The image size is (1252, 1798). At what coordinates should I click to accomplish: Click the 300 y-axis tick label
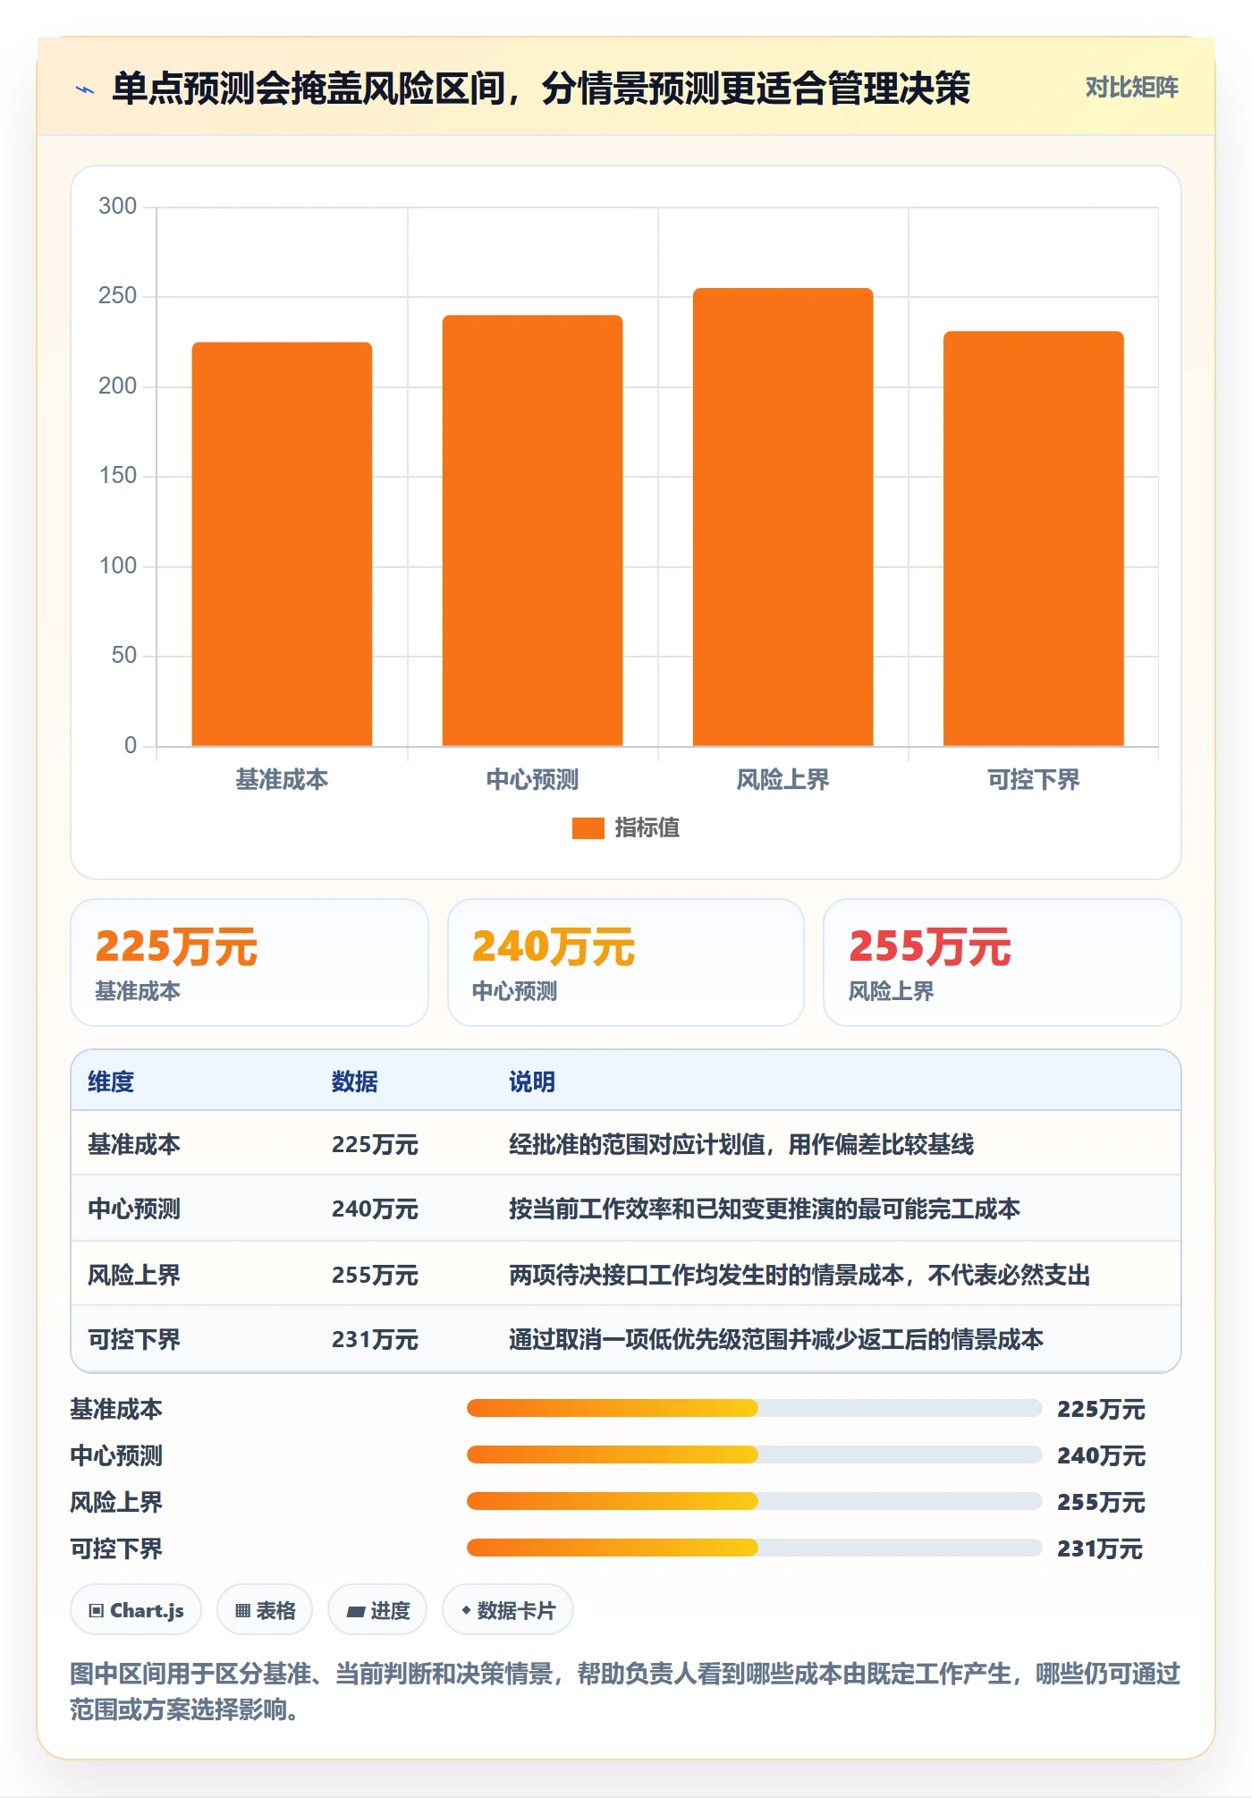[117, 207]
